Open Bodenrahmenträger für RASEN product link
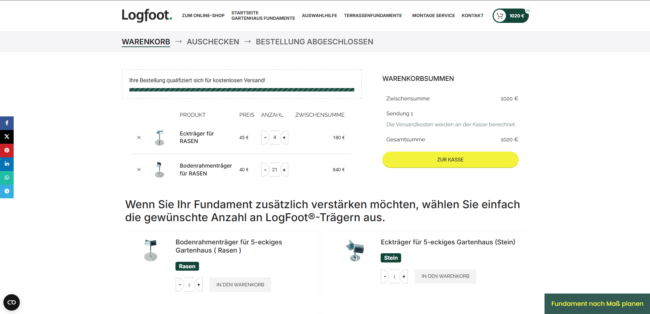Image resolution: width=650 pixels, height=314 pixels. point(206,170)
